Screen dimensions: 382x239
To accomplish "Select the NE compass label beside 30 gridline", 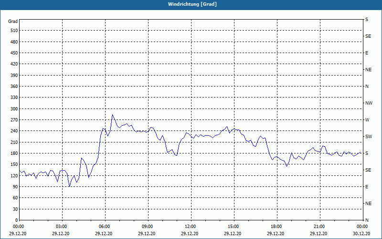I will point(368,204).
